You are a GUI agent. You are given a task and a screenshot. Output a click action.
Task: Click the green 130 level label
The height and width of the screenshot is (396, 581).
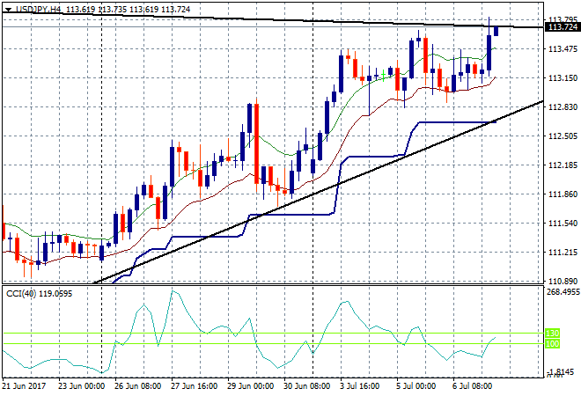tap(552, 333)
